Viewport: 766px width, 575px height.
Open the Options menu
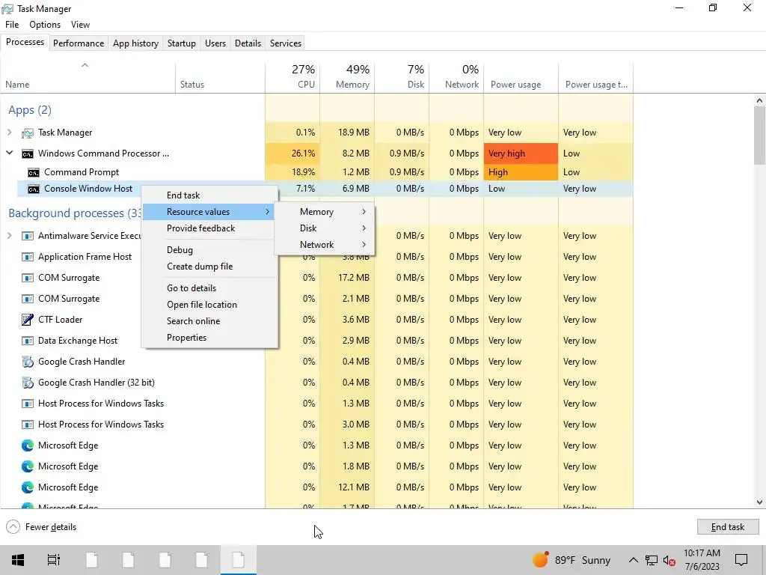45,25
